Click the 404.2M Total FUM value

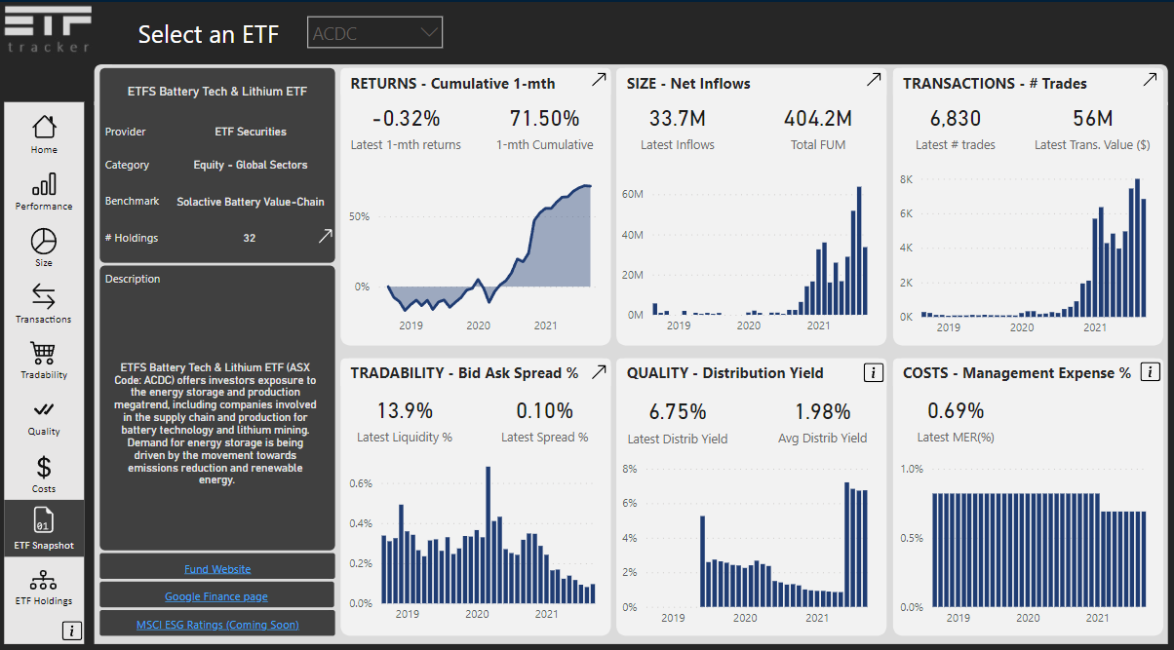818,119
